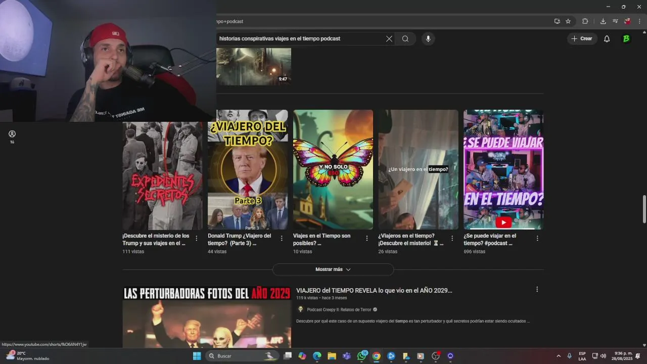Open options for "¿Viajeros en el tiempo?" short

pyautogui.click(x=452, y=239)
